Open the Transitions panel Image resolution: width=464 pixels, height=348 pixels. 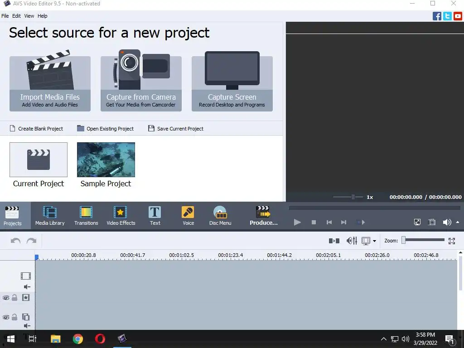(86, 216)
